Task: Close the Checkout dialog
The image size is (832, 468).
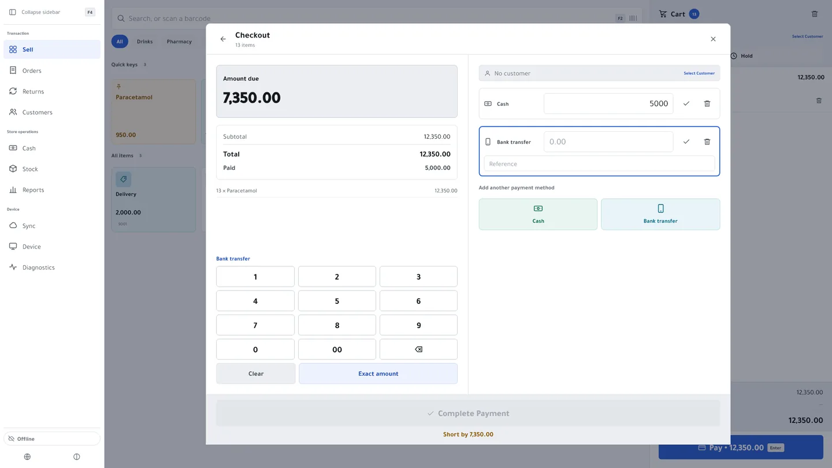Action: tap(713, 39)
